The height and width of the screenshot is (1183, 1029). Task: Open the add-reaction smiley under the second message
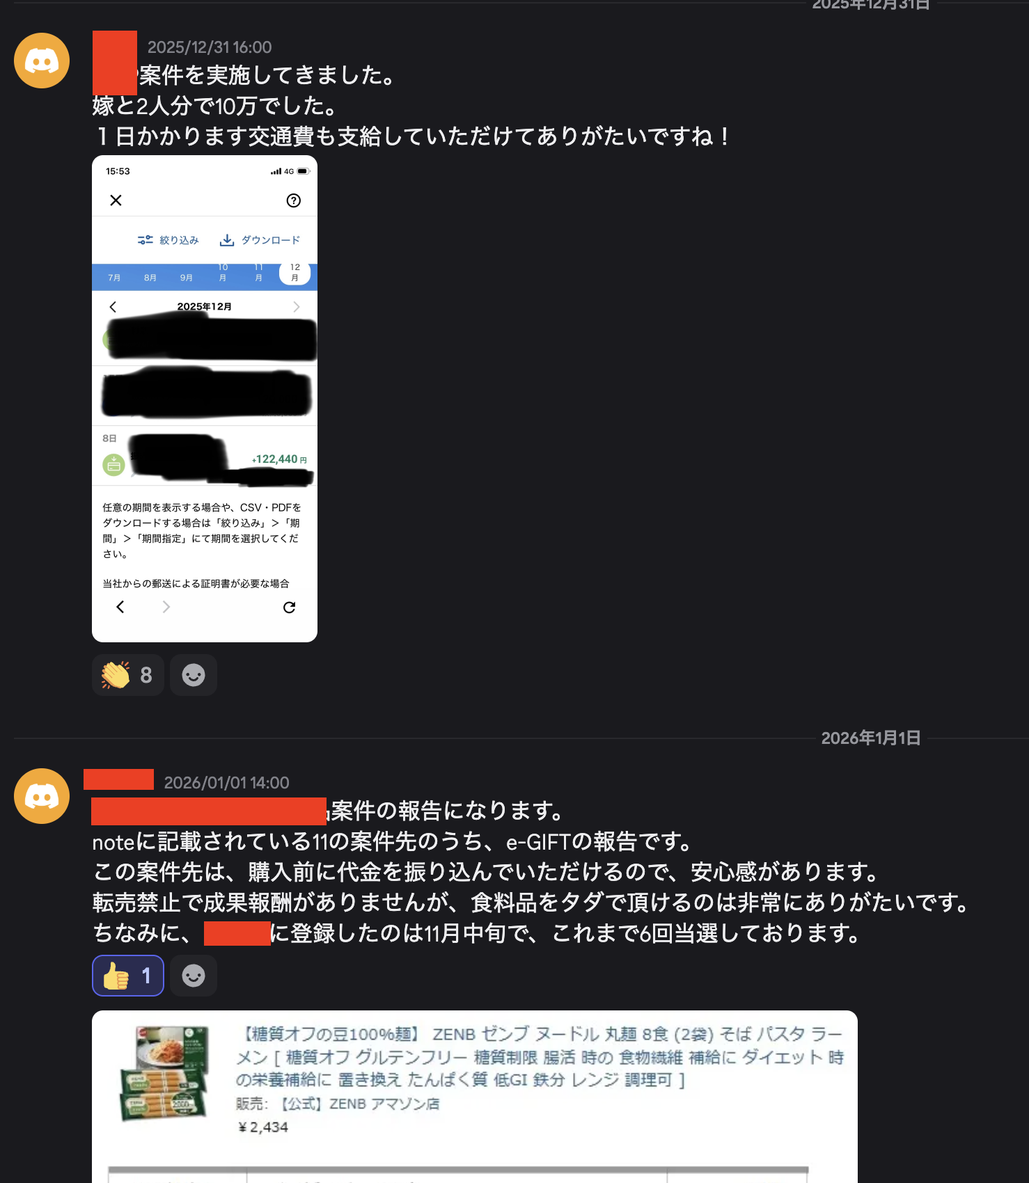194,976
